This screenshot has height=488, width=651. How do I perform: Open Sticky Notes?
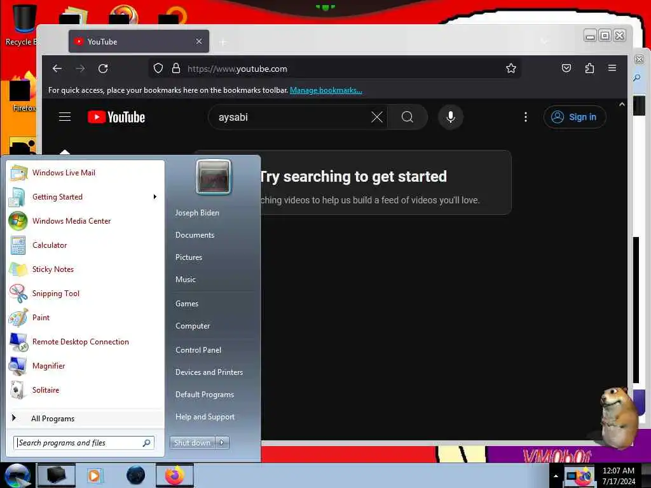(x=86, y=269)
